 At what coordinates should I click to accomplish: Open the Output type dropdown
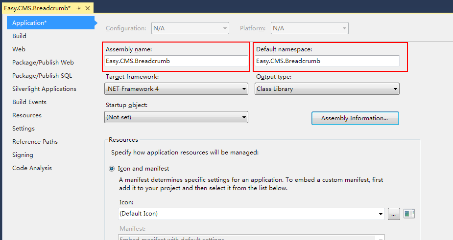coord(327,89)
